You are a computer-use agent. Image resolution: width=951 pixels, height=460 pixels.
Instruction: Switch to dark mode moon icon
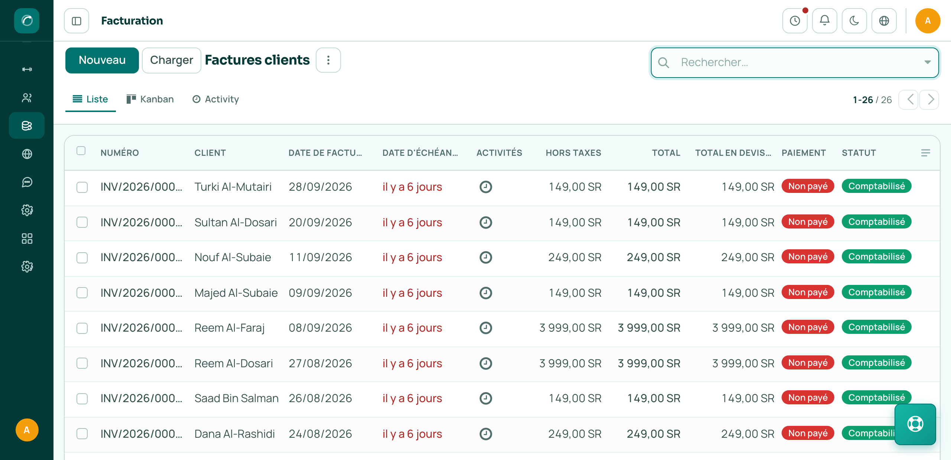(x=854, y=21)
